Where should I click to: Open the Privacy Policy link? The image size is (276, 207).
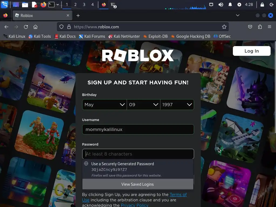(x=135, y=205)
